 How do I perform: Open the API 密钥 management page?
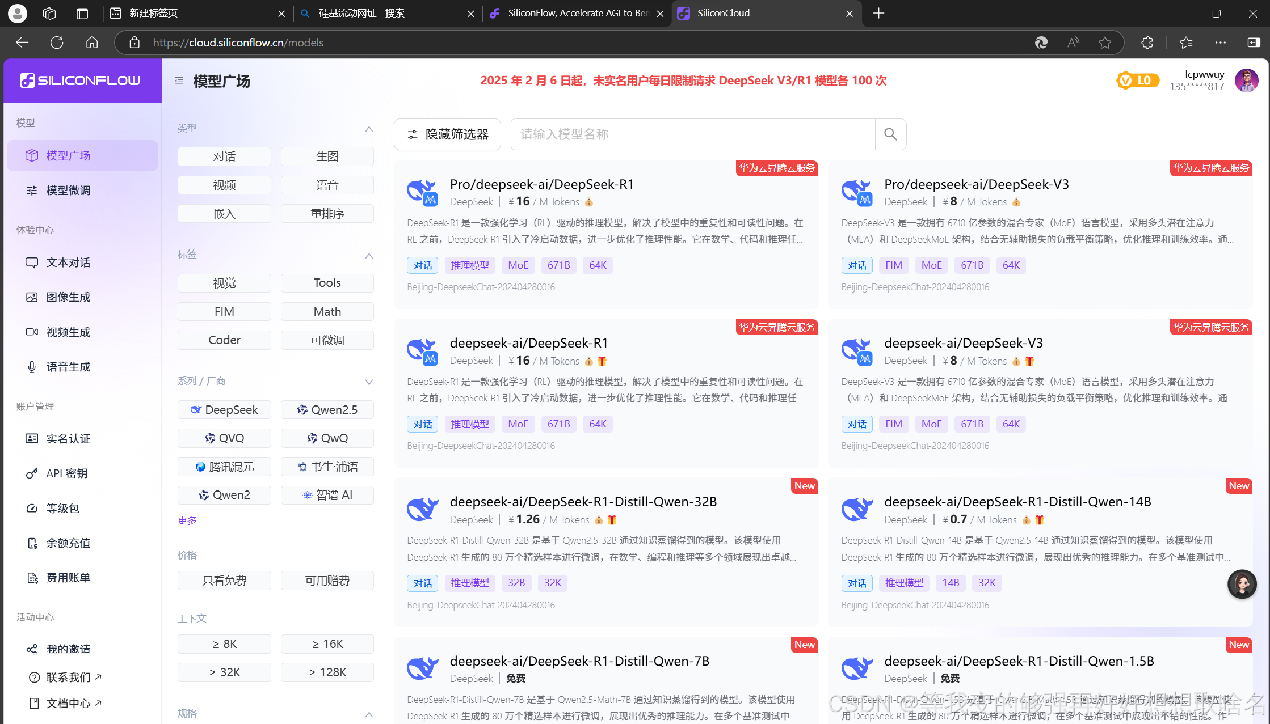point(66,473)
